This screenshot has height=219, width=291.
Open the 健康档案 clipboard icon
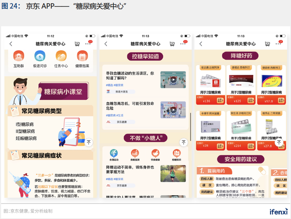coord(82,56)
